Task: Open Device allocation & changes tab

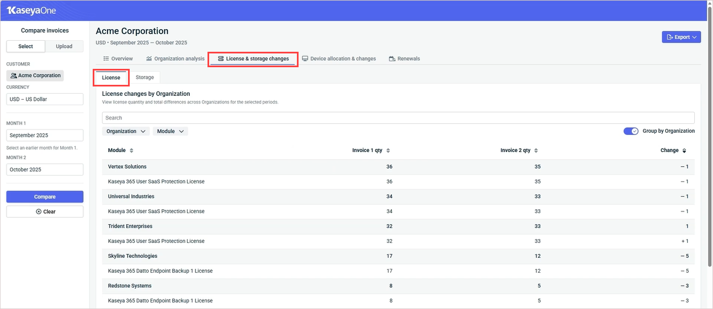Action: [338, 58]
